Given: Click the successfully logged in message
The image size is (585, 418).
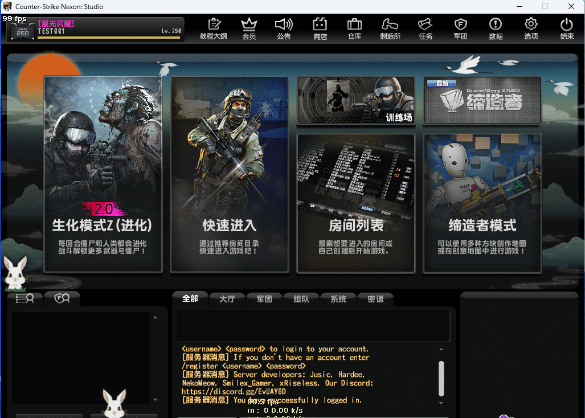Looking at the screenshot, I should click(x=272, y=400).
